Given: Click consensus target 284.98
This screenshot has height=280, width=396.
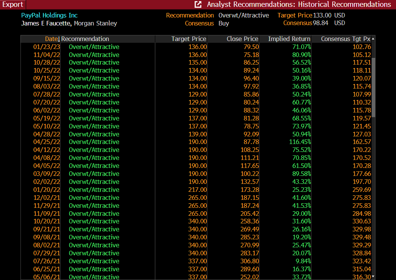Looking at the screenshot, I should 361,214.
